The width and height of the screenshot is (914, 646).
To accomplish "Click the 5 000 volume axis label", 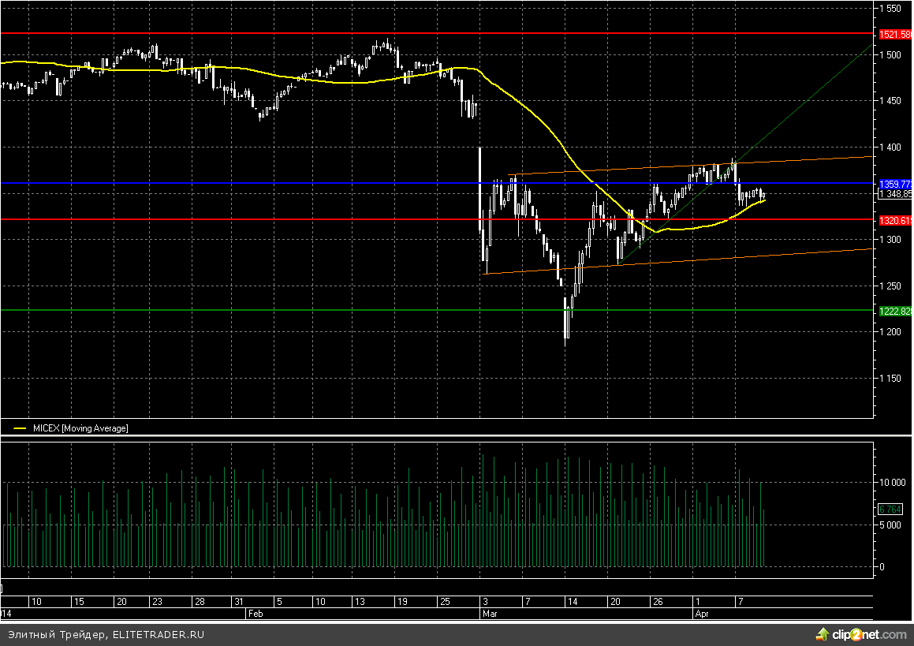I will tap(890, 525).
